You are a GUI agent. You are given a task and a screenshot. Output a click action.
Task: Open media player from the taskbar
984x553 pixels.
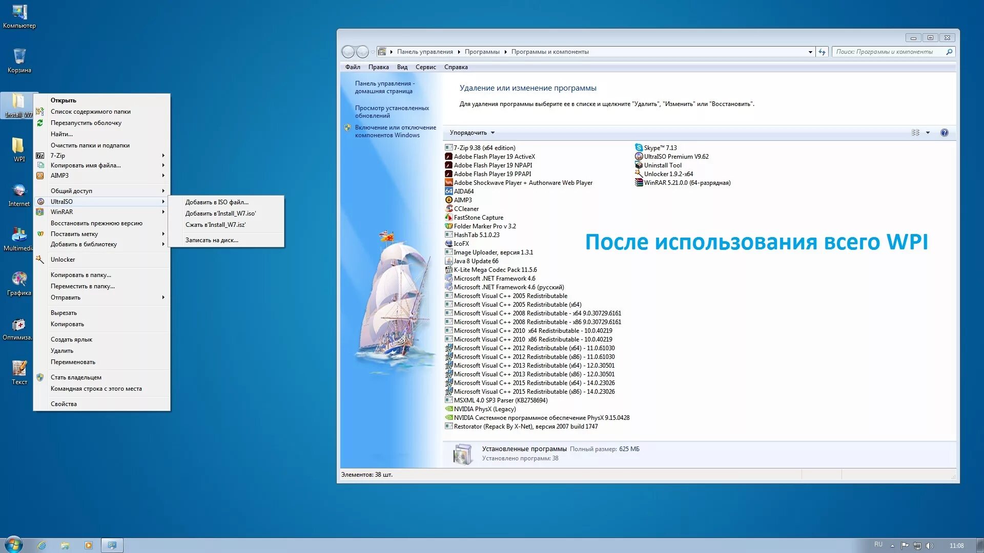pos(89,545)
